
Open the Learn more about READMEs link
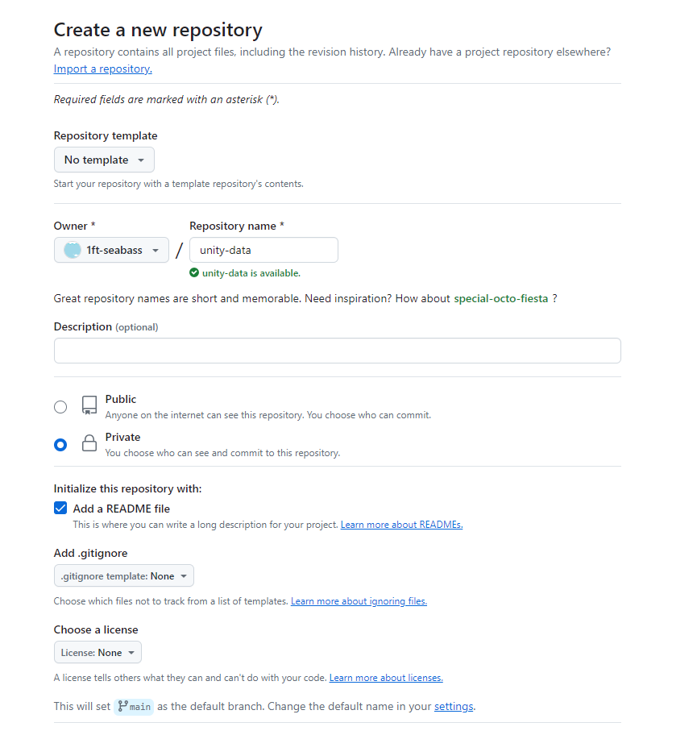click(401, 525)
